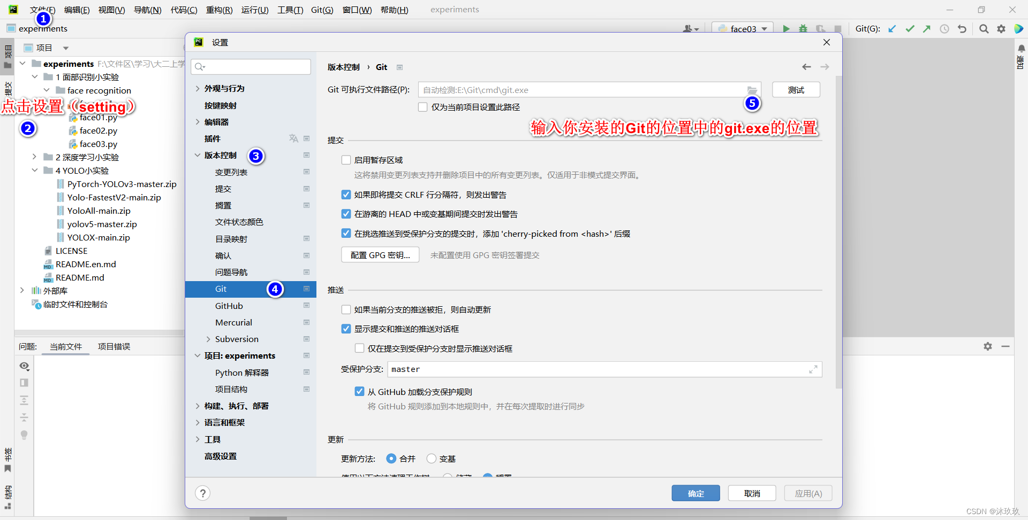Click the user account icon
1028x520 pixels.
point(691,29)
